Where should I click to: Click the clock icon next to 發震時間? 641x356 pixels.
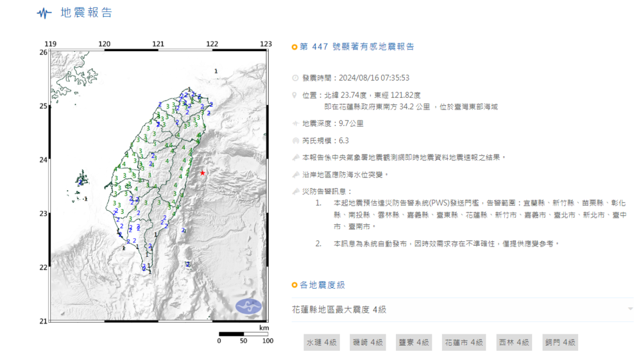pyautogui.click(x=295, y=78)
